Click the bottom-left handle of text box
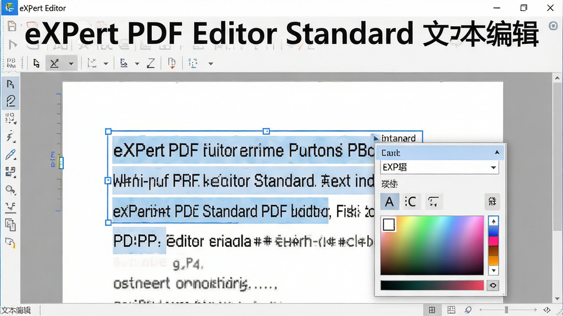This screenshot has height=316, width=563. point(108,223)
